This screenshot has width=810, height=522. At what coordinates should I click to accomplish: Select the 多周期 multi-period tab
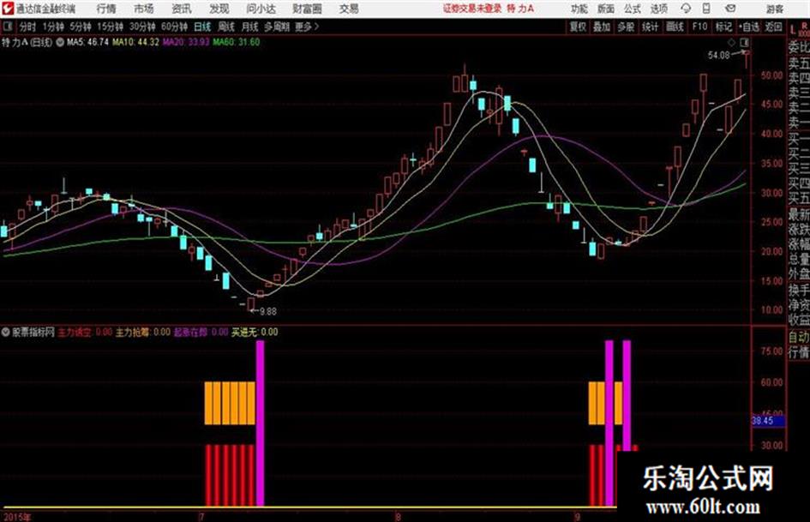[277, 27]
